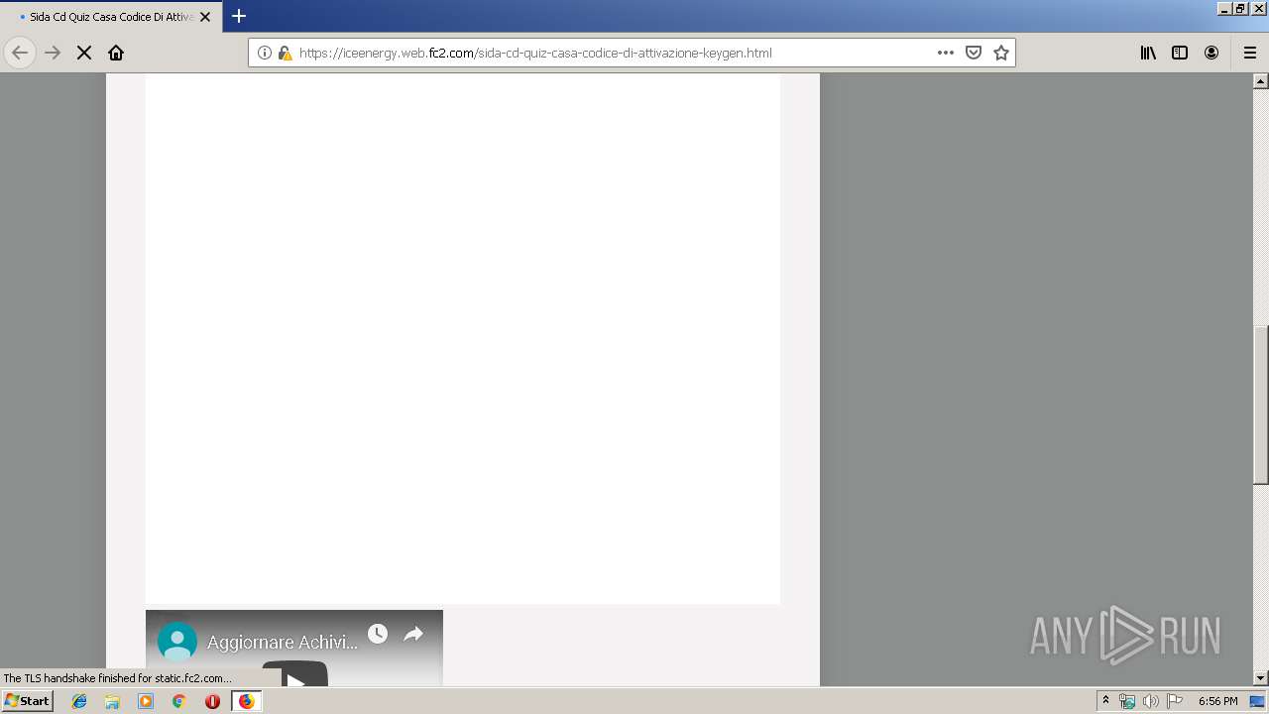
Task: Open the Aggiornare Achivi video title
Action: [283, 643]
